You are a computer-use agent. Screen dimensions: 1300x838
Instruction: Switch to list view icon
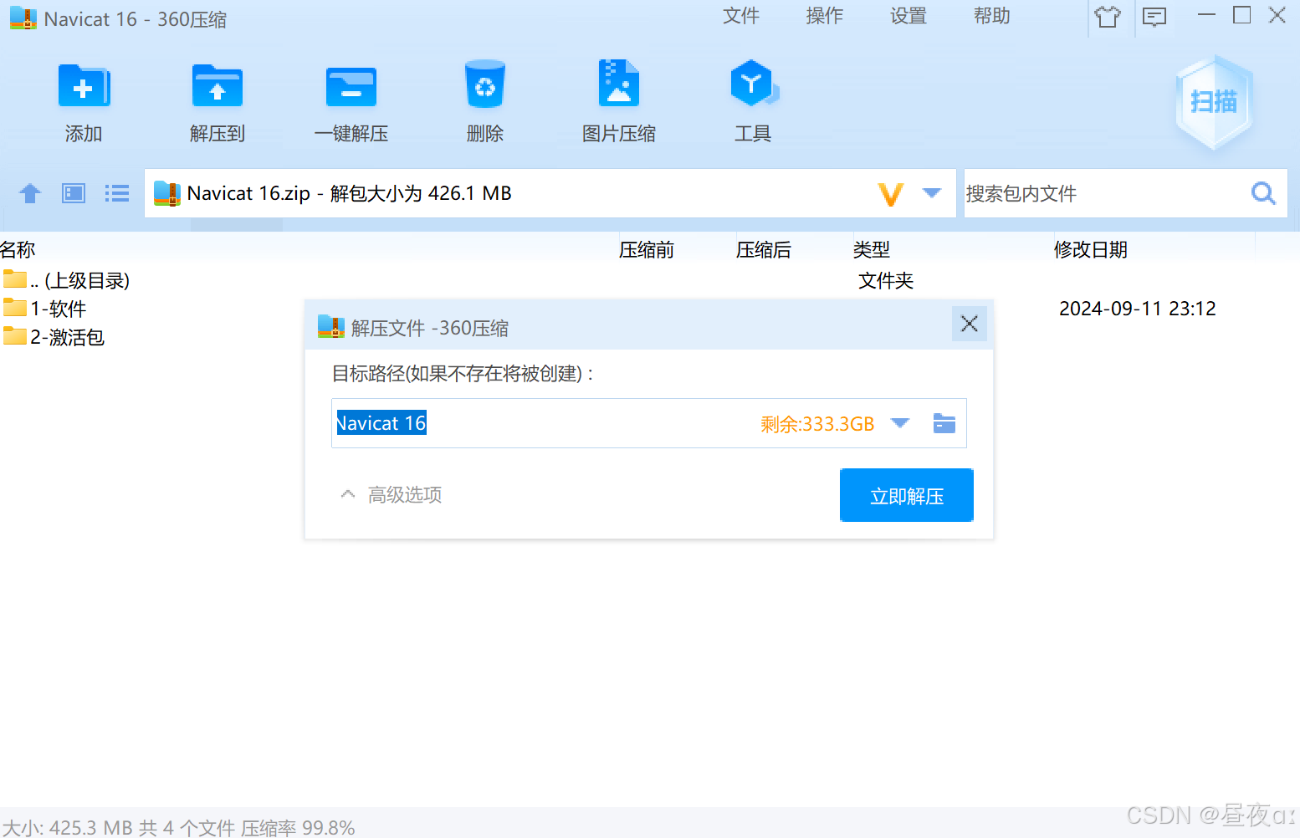click(117, 193)
